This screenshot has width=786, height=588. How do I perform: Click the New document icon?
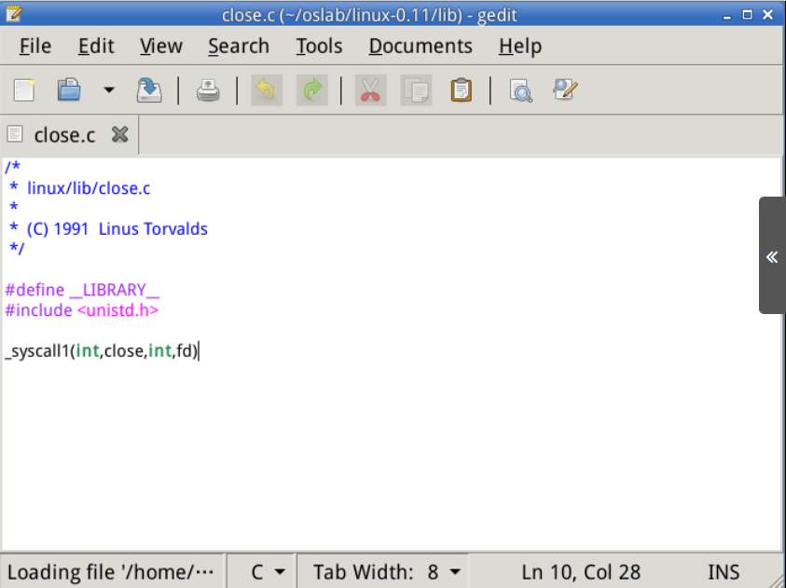[24, 90]
